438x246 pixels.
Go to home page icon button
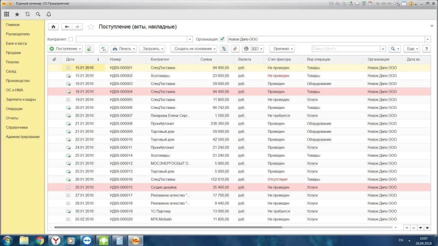pos(53,26)
